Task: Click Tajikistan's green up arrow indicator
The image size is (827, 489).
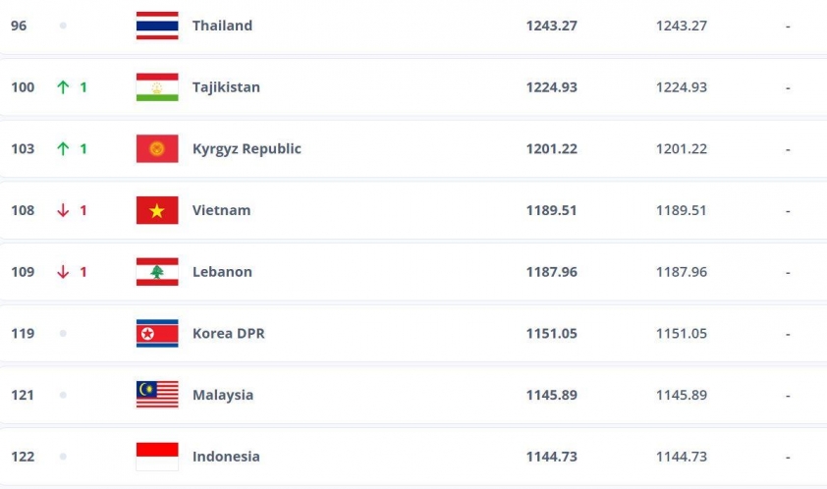Action: pos(63,87)
